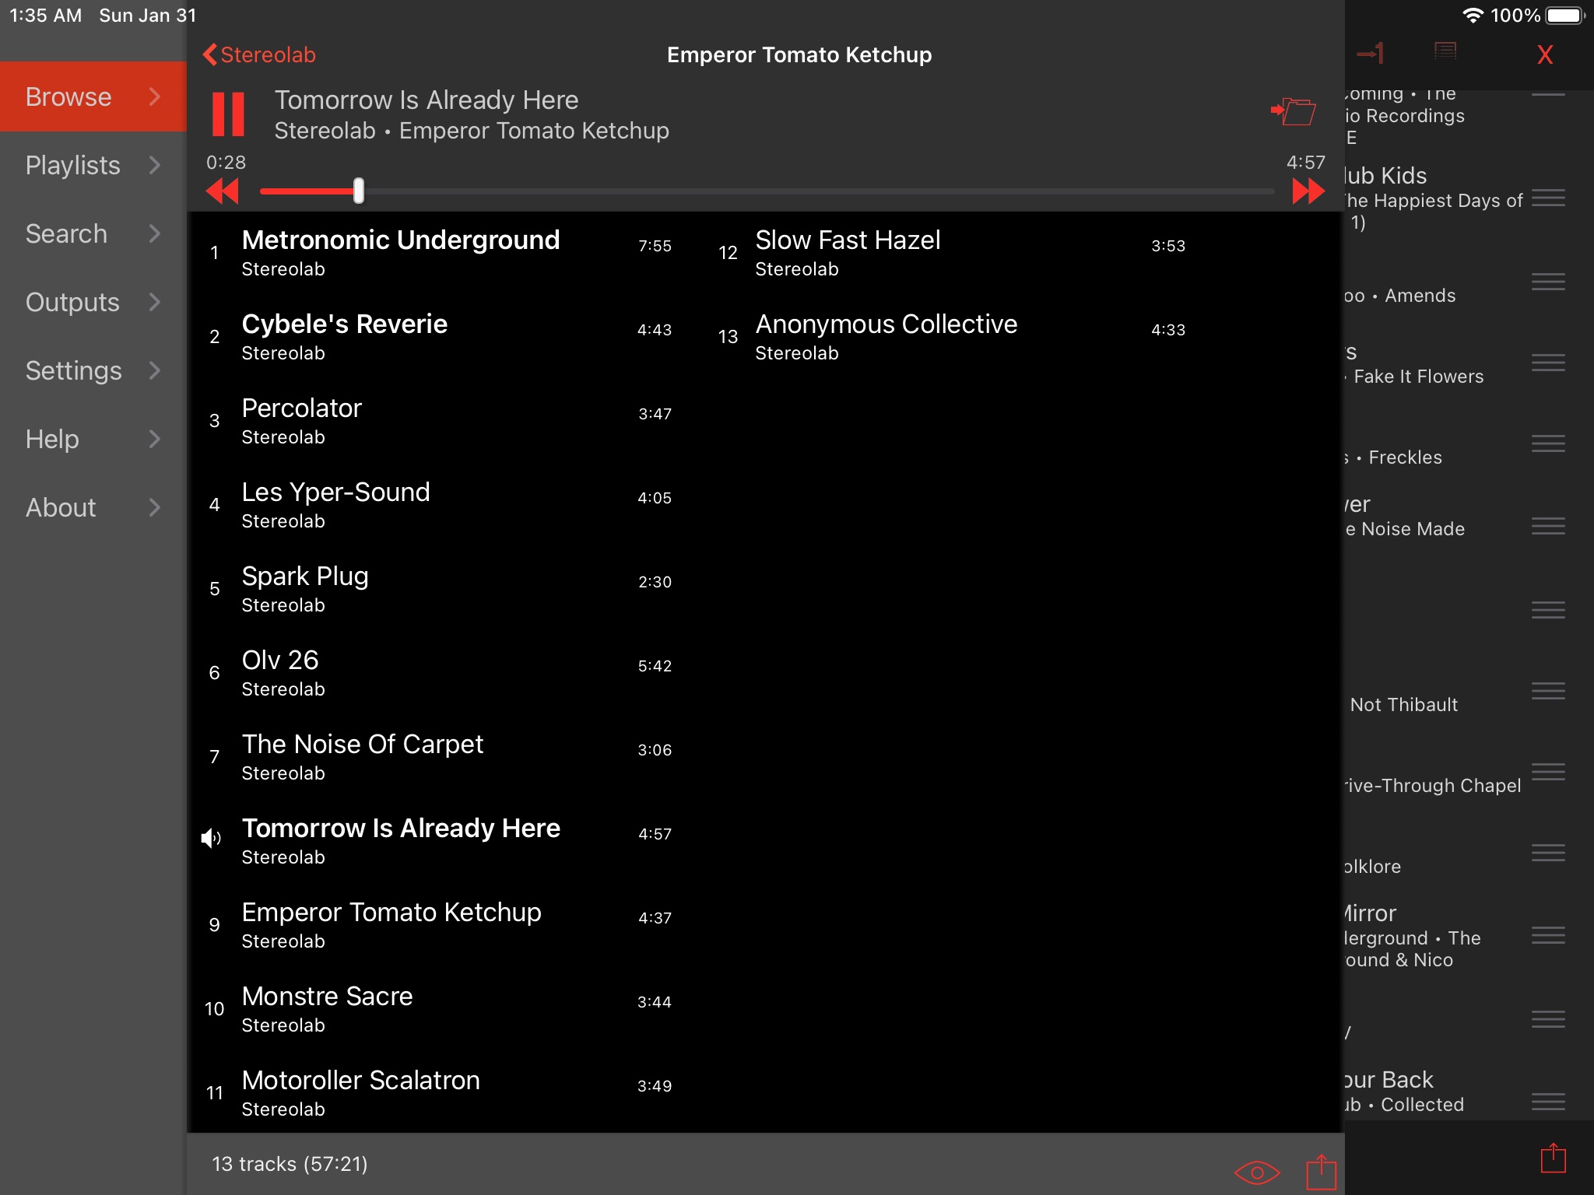Open the Search sidebar section
The image size is (1594, 1195).
point(93,233)
